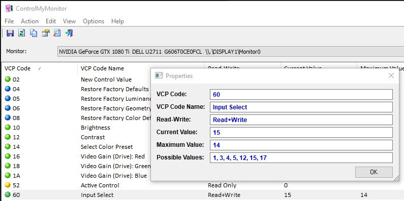Click the Refresh toolbar icon
This screenshot has height=201, width=404.
(22, 33)
